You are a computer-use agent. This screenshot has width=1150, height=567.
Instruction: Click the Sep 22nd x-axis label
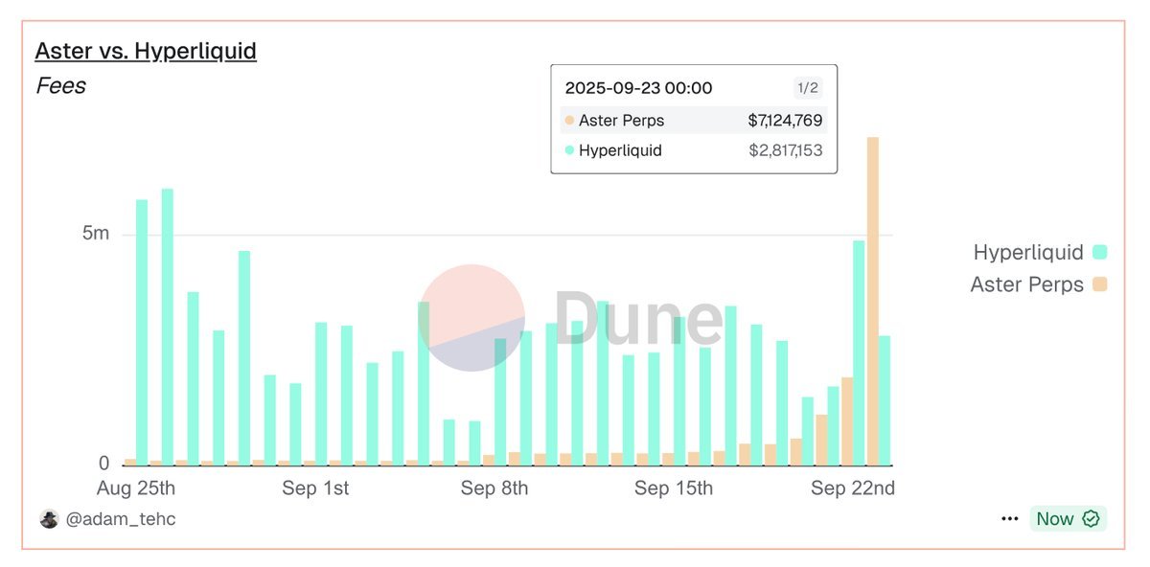click(x=853, y=488)
